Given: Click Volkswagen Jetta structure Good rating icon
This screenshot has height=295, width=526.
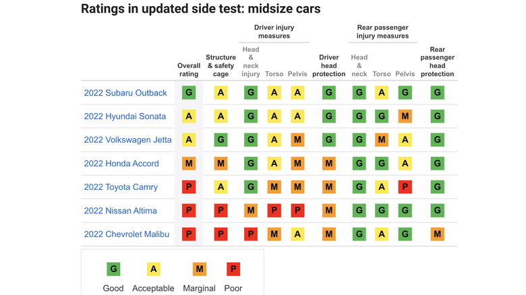Looking at the screenshot, I should (x=221, y=140).
